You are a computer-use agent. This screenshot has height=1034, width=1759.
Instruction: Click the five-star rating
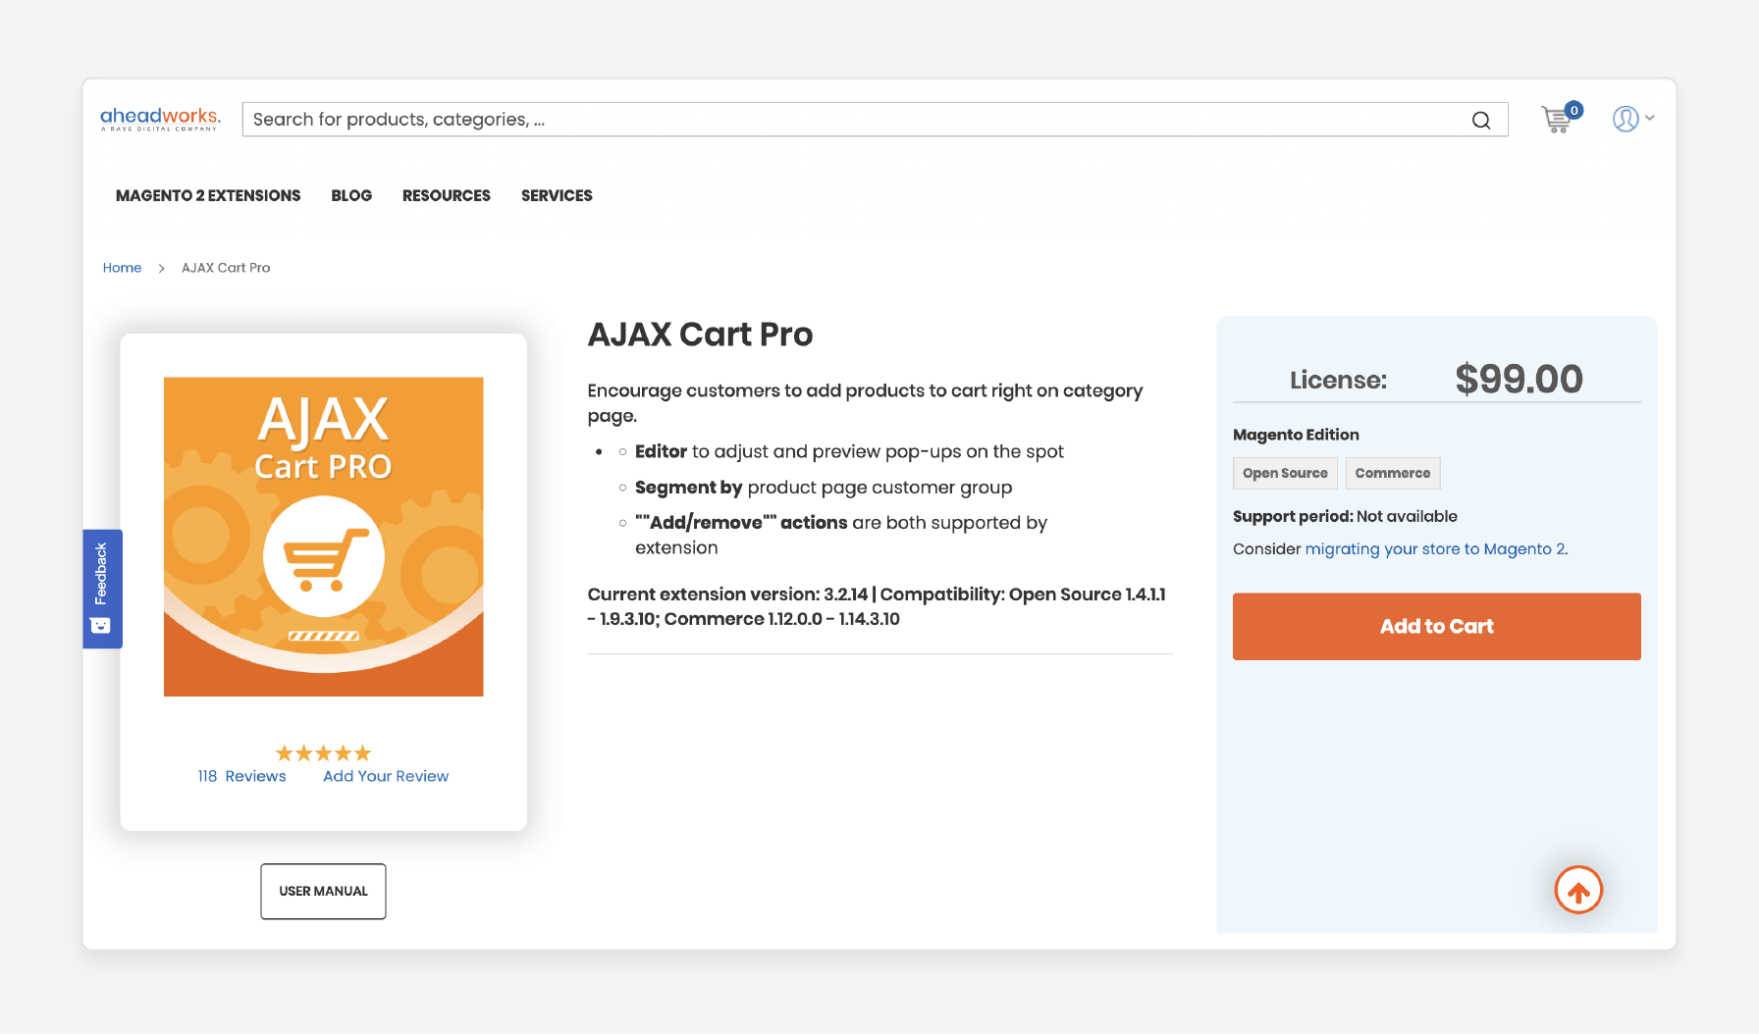(323, 753)
